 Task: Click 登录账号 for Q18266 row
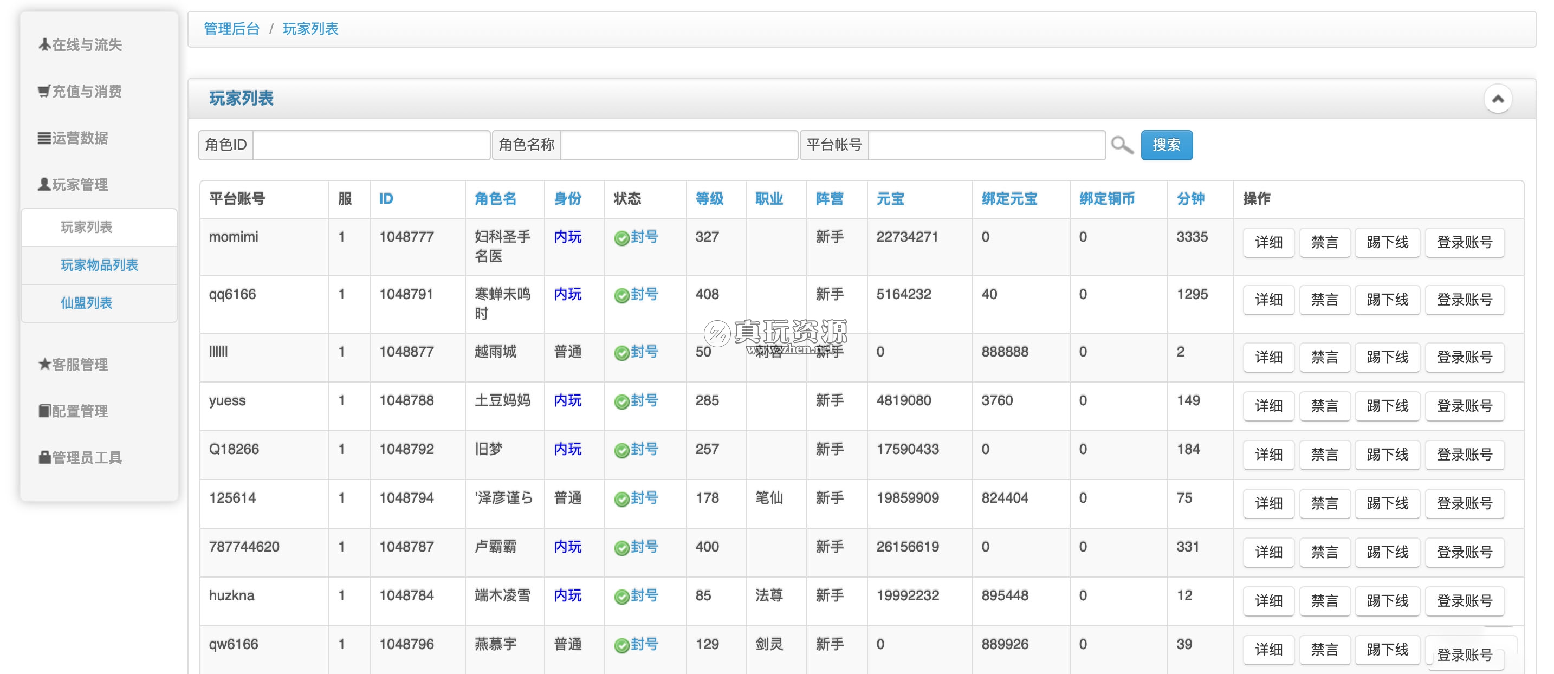[1465, 455]
